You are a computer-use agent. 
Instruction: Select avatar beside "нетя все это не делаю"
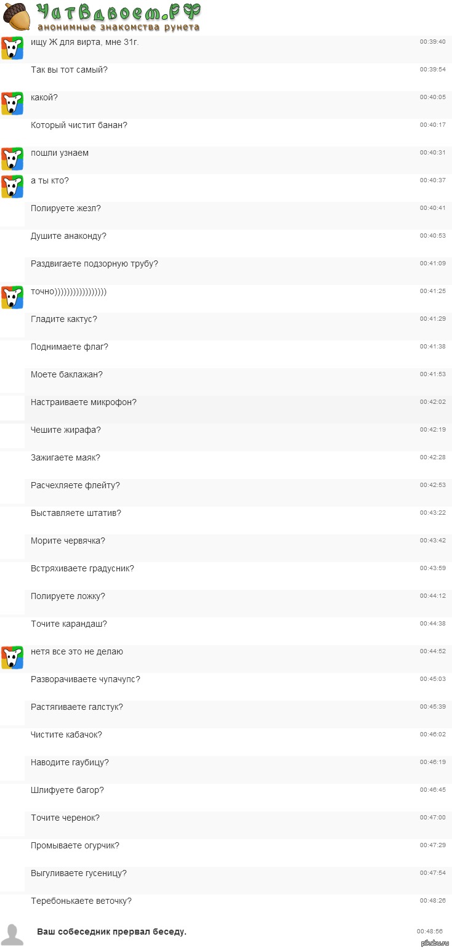[x=12, y=658]
